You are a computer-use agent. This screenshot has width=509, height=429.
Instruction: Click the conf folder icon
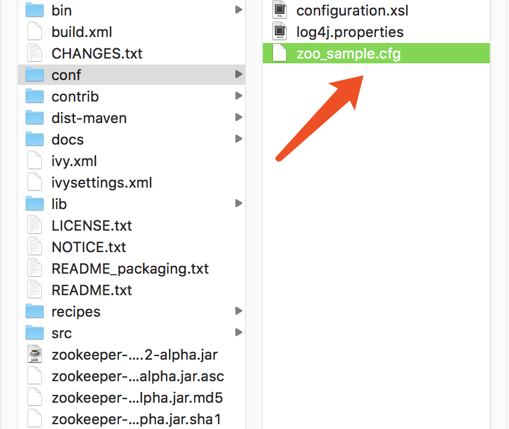pos(35,75)
